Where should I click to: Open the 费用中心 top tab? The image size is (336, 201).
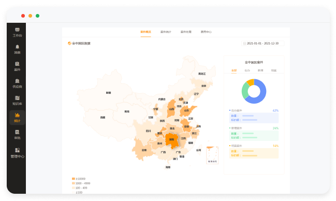pos(206,32)
